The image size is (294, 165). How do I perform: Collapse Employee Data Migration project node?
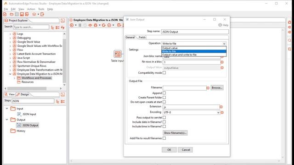click(10, 74)
